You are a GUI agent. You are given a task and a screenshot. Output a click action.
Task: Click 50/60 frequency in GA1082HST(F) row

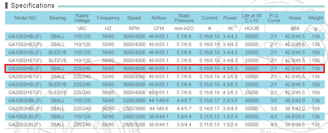[108, 61]
